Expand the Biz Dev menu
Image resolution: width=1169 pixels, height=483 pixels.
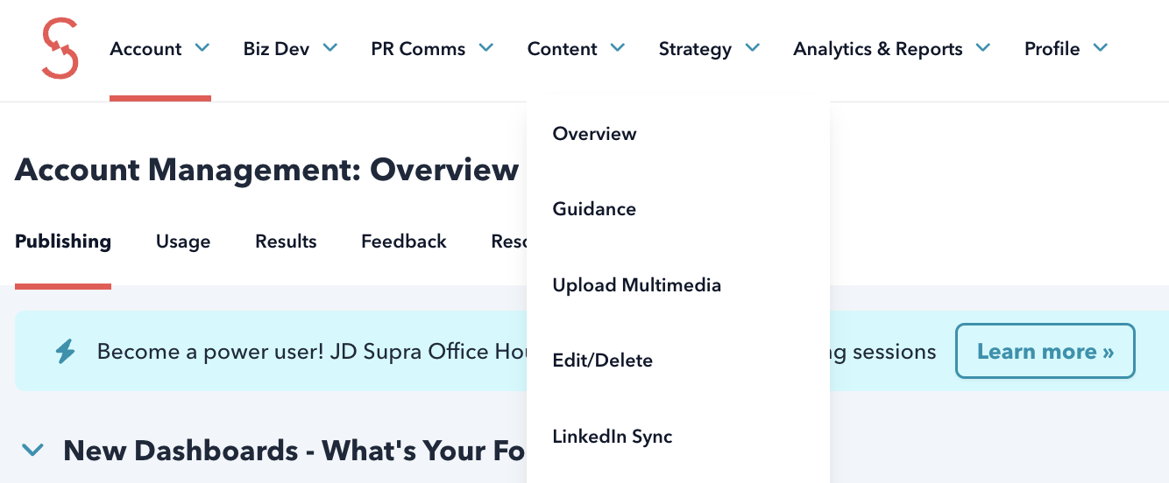click(x=290, y=49)
